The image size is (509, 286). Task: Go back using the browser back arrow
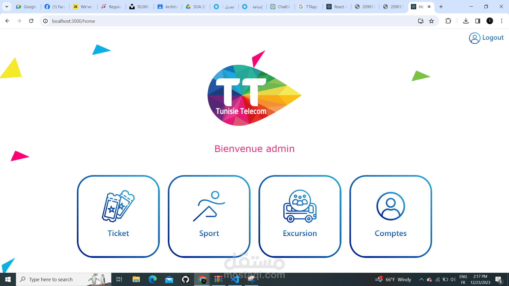click(7, 21)
